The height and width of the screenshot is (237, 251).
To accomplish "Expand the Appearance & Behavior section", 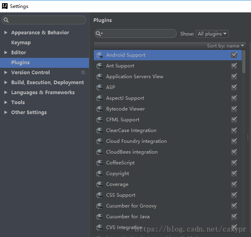I will (6, 33).
